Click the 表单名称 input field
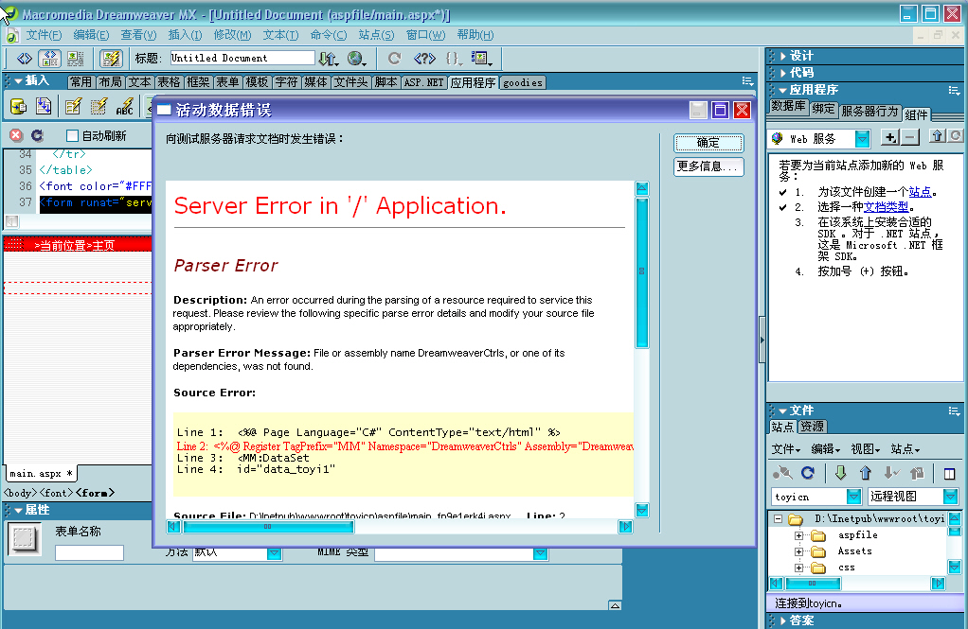The height and width of the screenshot is (629, 968). [90, 552]
